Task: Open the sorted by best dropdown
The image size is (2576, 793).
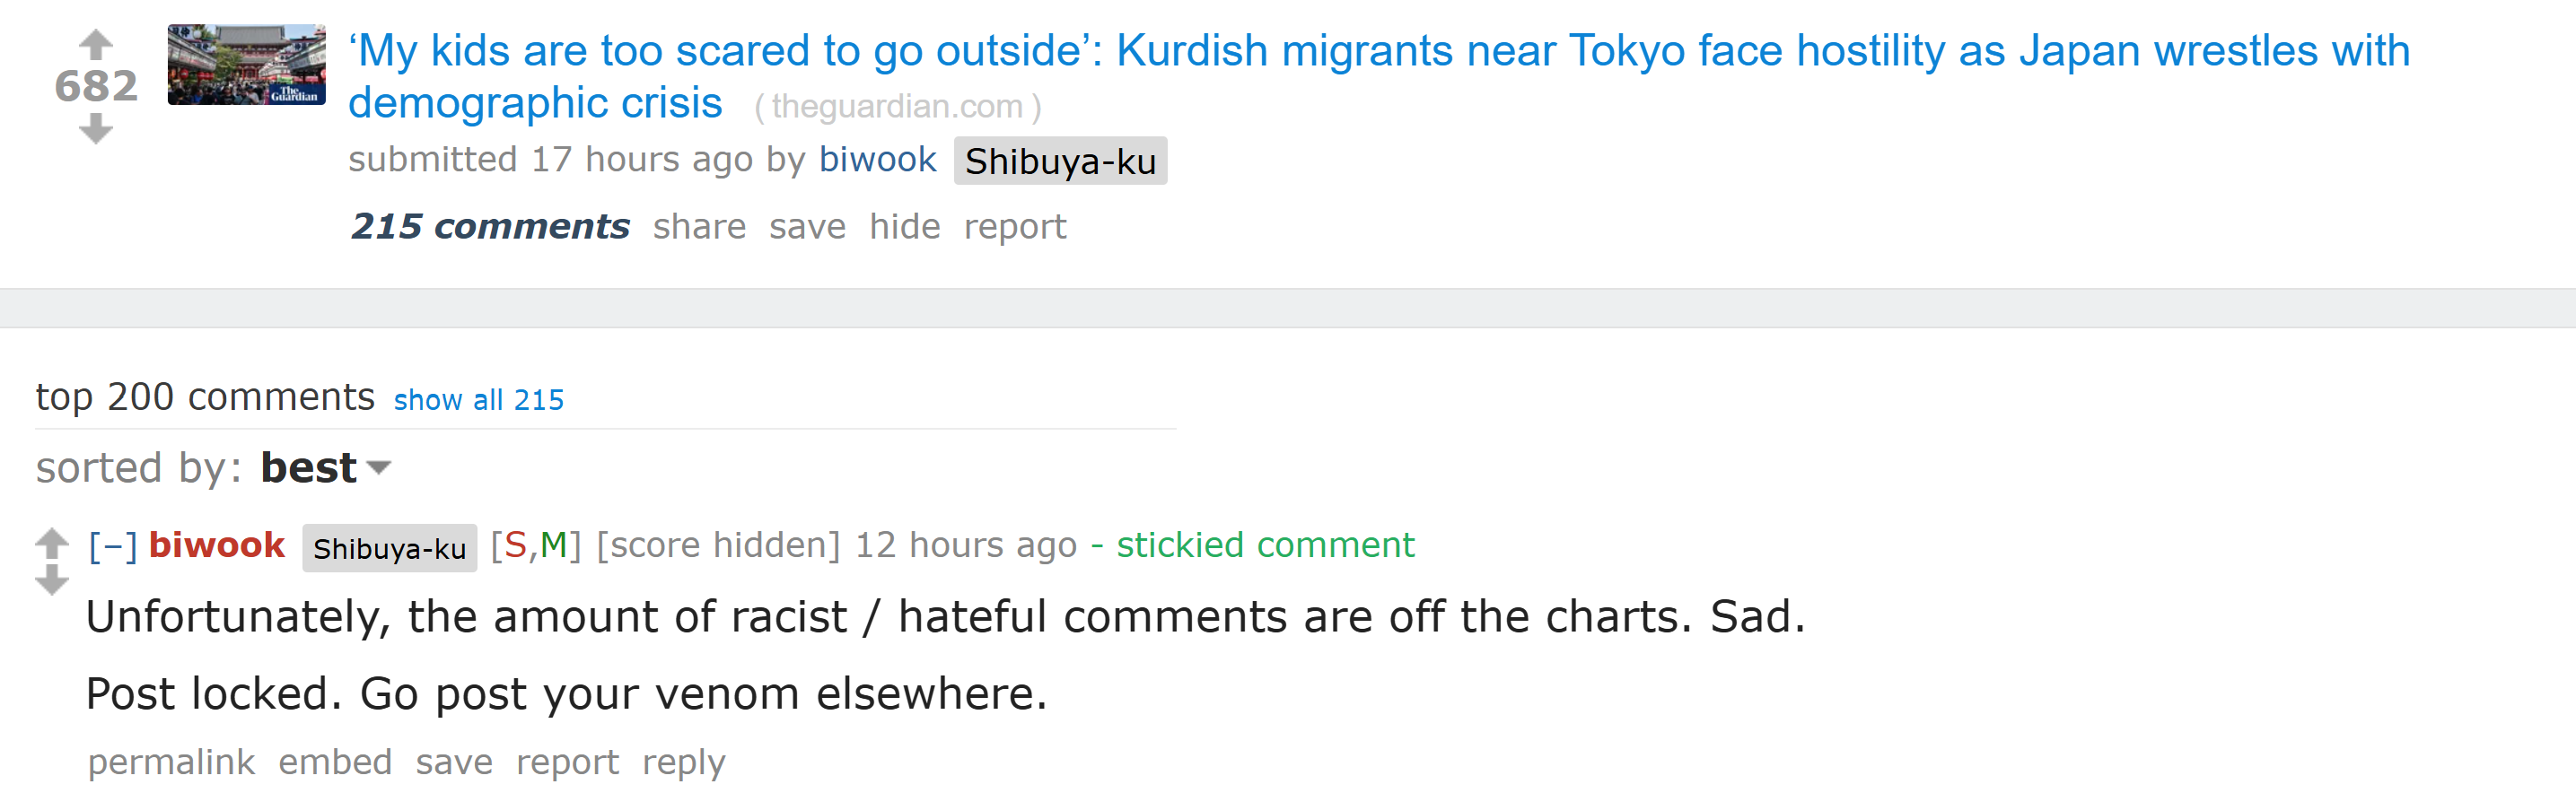Action: pos(325,468)
